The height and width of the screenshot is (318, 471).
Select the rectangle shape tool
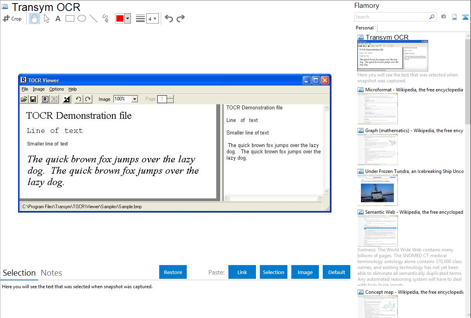(70, 18)
